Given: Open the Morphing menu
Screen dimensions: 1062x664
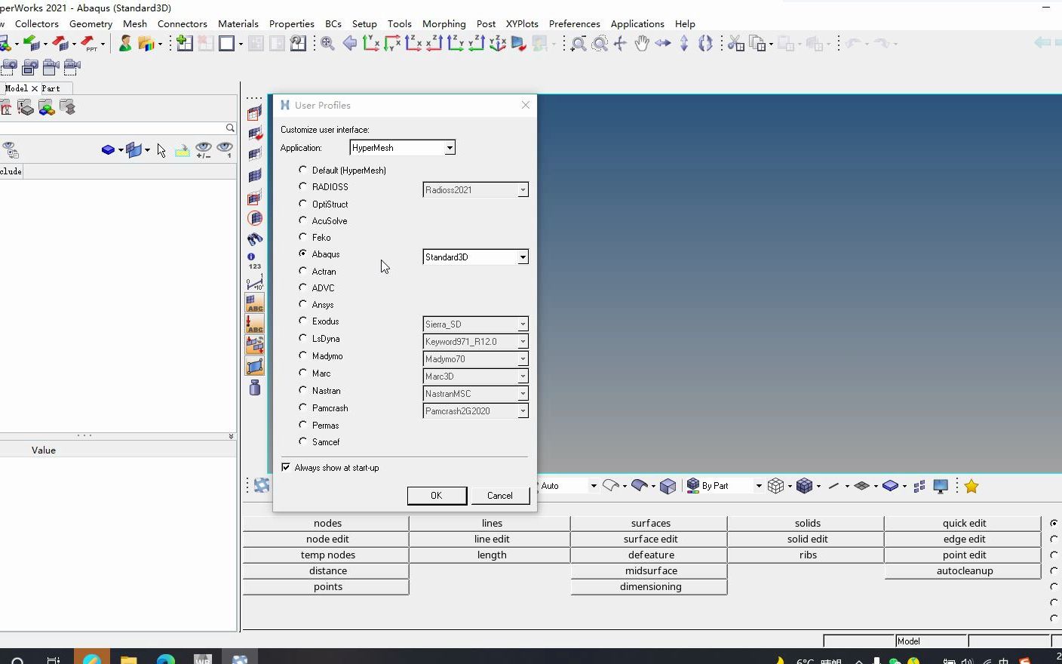Looking at the screenshot, I should click(444, 24).
